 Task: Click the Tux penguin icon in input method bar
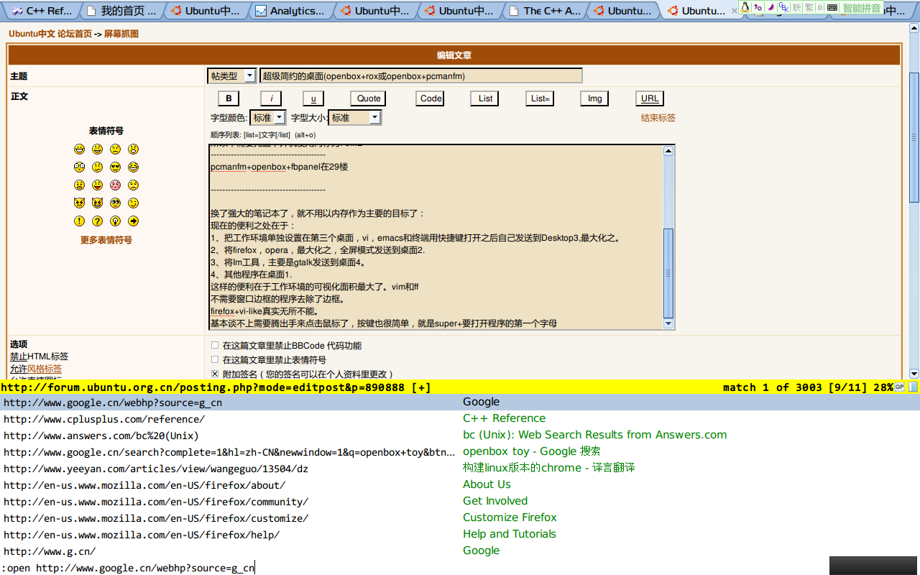click(745, 7)
